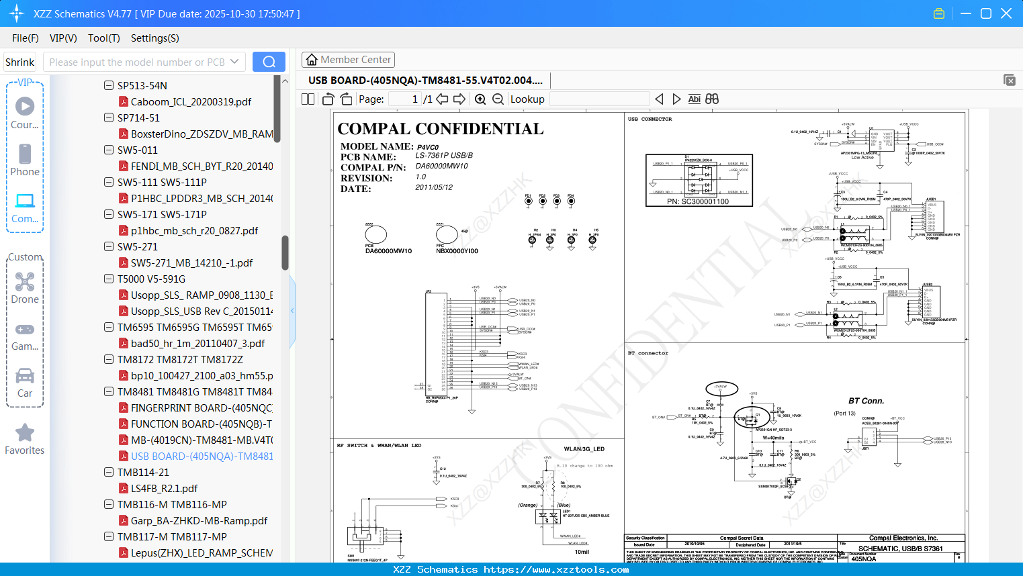Collapse the SW5-171 SW5-171P node
The width and height of the screenshot is (1023, 576).
click(x=109, y=214)
